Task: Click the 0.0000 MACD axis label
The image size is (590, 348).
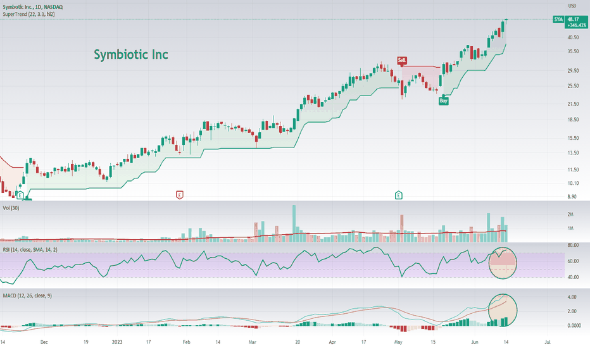Action: pyautogui.click(x=574, y=326)
